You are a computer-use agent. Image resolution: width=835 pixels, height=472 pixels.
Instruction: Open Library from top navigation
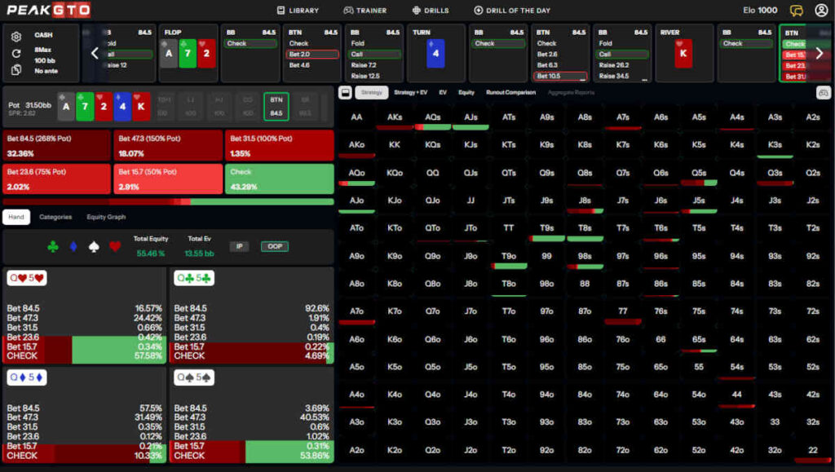pyautogui.click(x=298, y=10)
